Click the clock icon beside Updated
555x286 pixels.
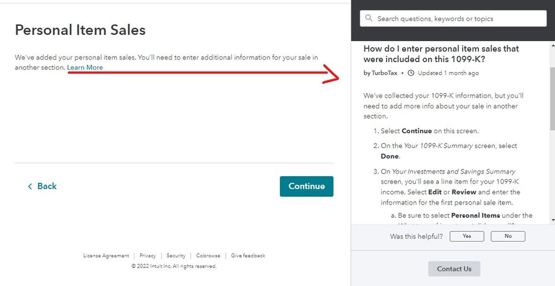[411, 73]
